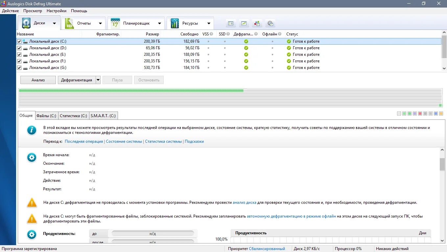Follow the Статистика системы link
Image resolution: width=447 pixels, height=252 pixels.
163,141
